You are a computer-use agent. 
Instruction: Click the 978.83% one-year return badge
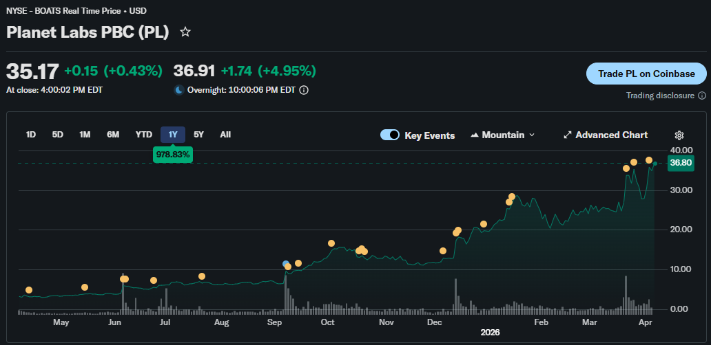pos(173,154)
